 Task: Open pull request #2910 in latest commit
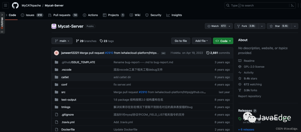(x=109, y=53)
